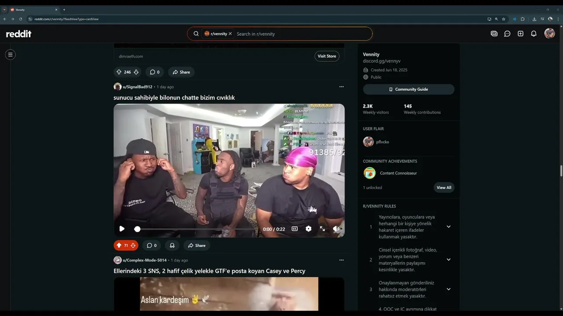This screenshot has width=563, height=316.
Task: Click the browser address bar URL
Action: point(66,19)
